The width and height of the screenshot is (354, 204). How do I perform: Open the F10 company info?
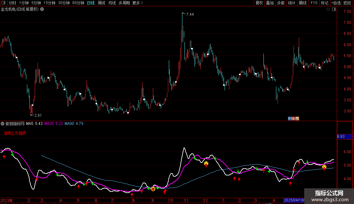[x=314, y=3]
